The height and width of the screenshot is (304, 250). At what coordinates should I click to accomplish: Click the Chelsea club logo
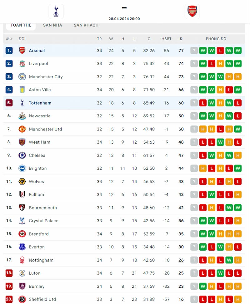click(x=22, y=155)
